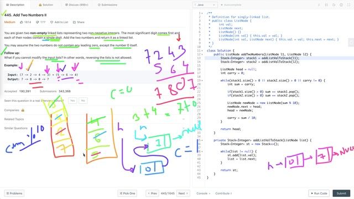
Task: Open the Problems list
Action: pos(14,193)
